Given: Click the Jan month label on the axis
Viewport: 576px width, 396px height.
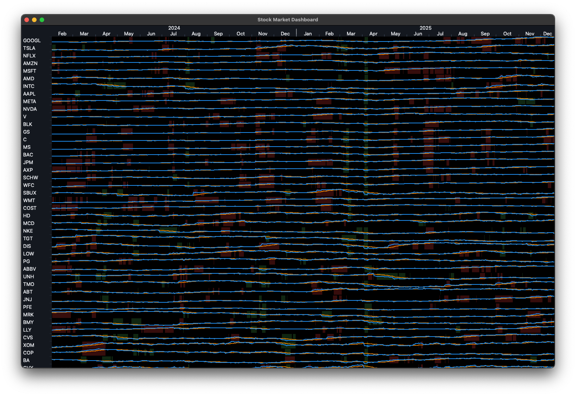Looking at the screenshot, I should point(308,34).
